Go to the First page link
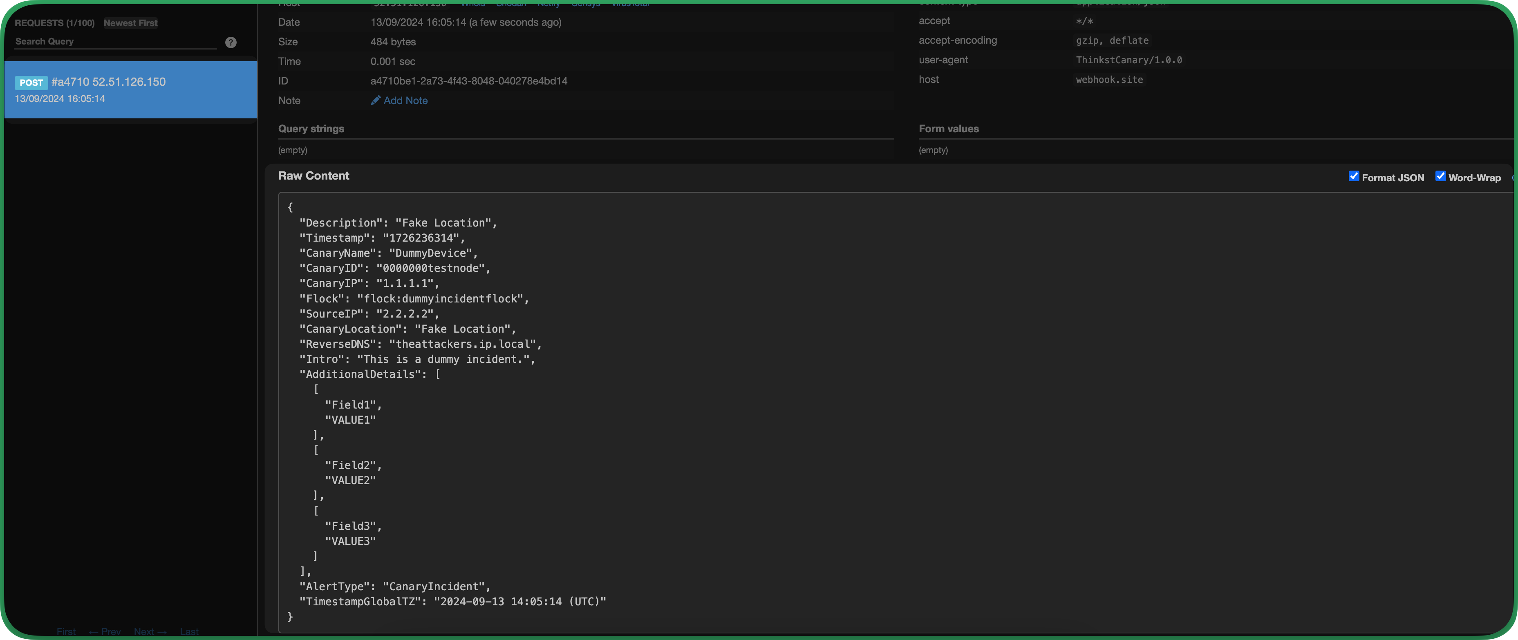Screen dimensions: 1518x640 click(66, 632)
